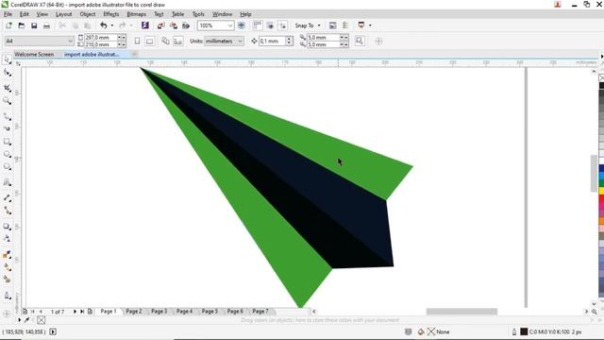Click the nudge distance stepper arrows
This screenshot has width=604, height=340.
pos(289,41)
